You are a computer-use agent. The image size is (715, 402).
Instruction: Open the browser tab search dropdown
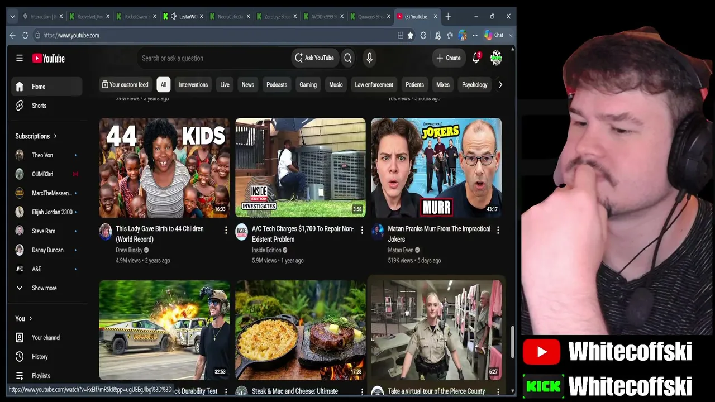[x=12, y=17]
